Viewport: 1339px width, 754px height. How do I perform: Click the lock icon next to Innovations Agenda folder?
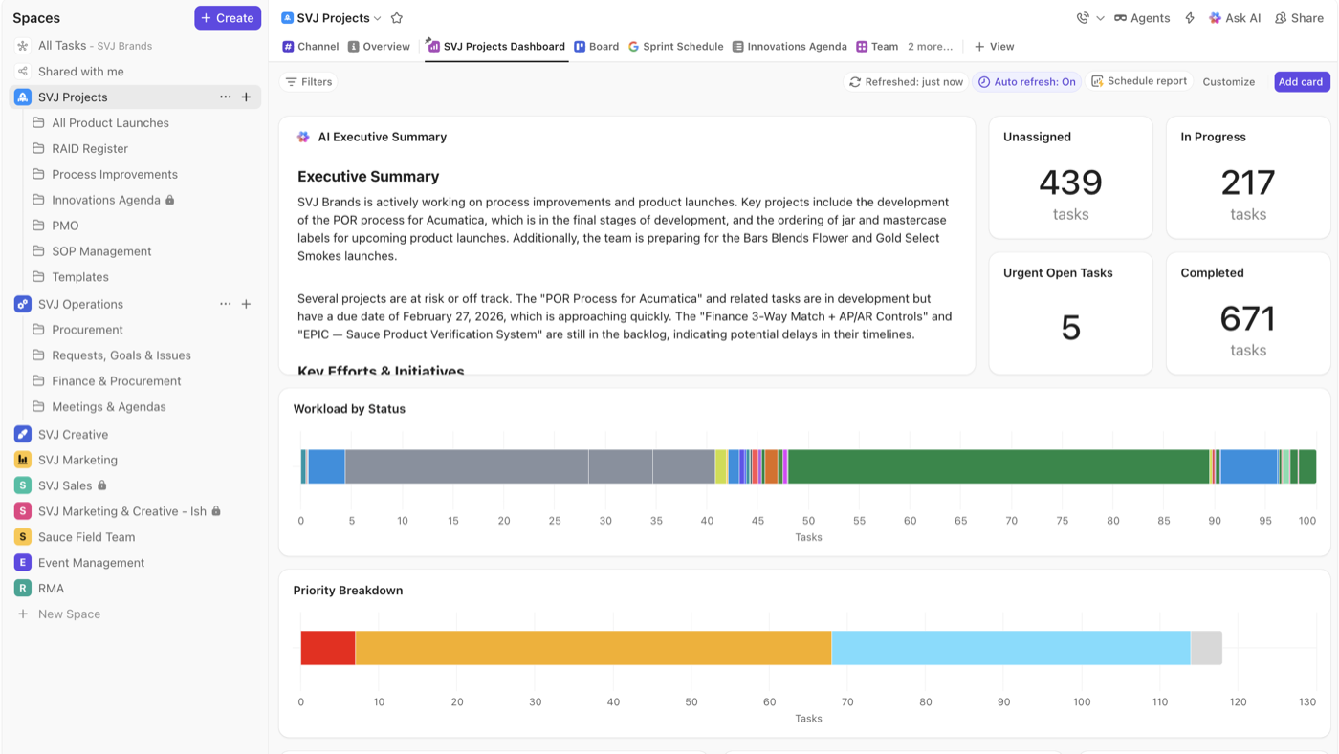(170, 200)
